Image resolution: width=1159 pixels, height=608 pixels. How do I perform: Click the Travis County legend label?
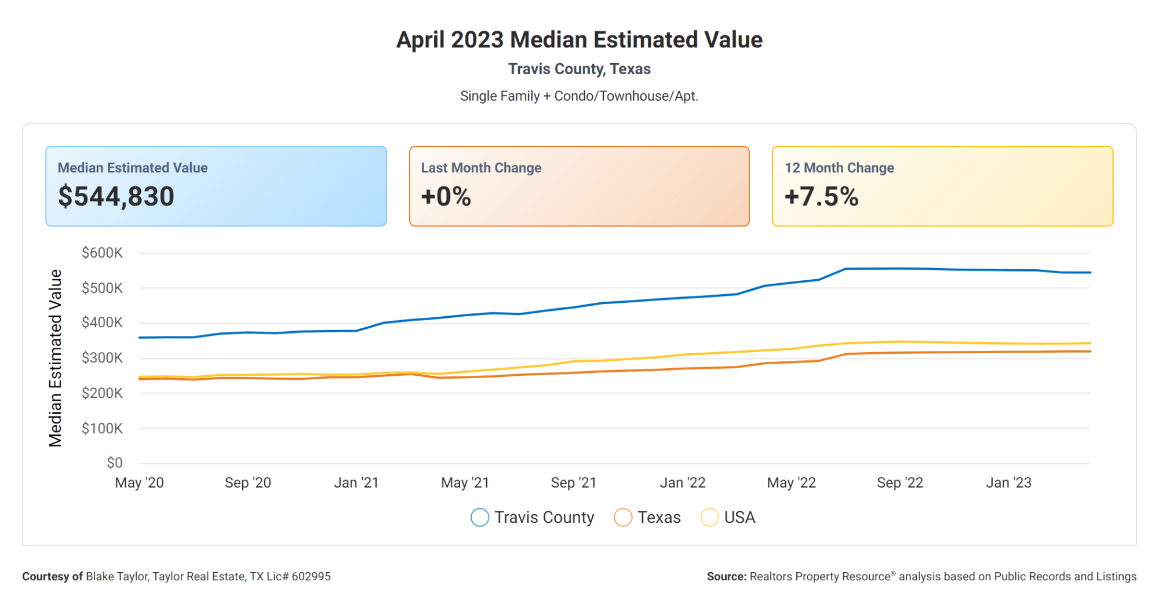coord(544,517)
